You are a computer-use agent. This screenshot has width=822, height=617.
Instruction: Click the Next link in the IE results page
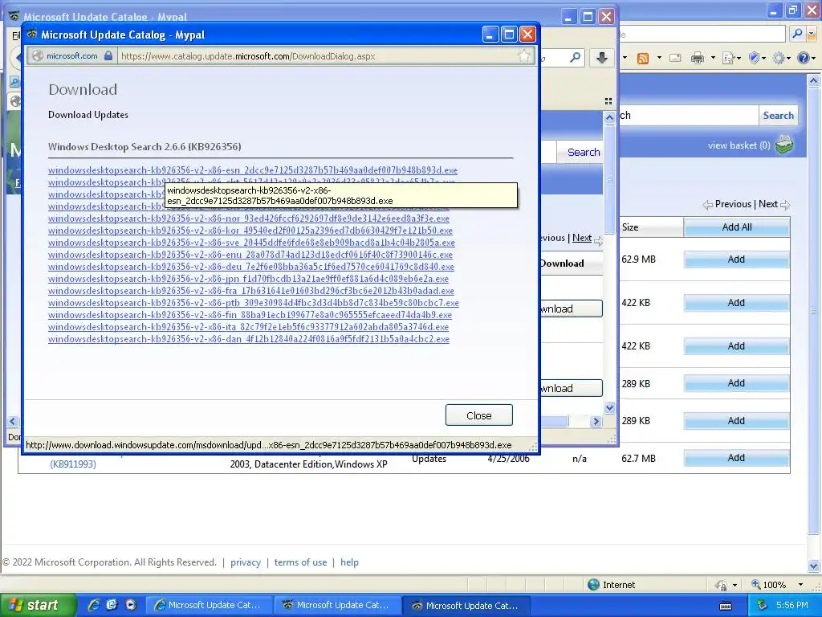[768, 204]
